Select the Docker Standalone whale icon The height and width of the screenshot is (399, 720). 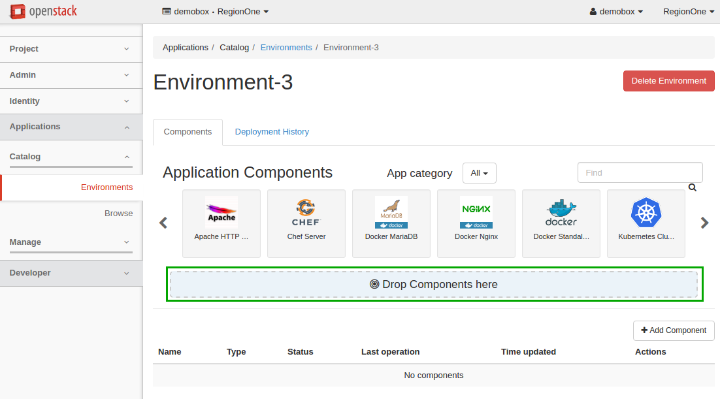pyautogui.click(x=561, y=212)
